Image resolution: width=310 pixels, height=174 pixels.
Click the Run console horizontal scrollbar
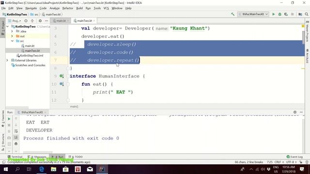tap(38, 152)
